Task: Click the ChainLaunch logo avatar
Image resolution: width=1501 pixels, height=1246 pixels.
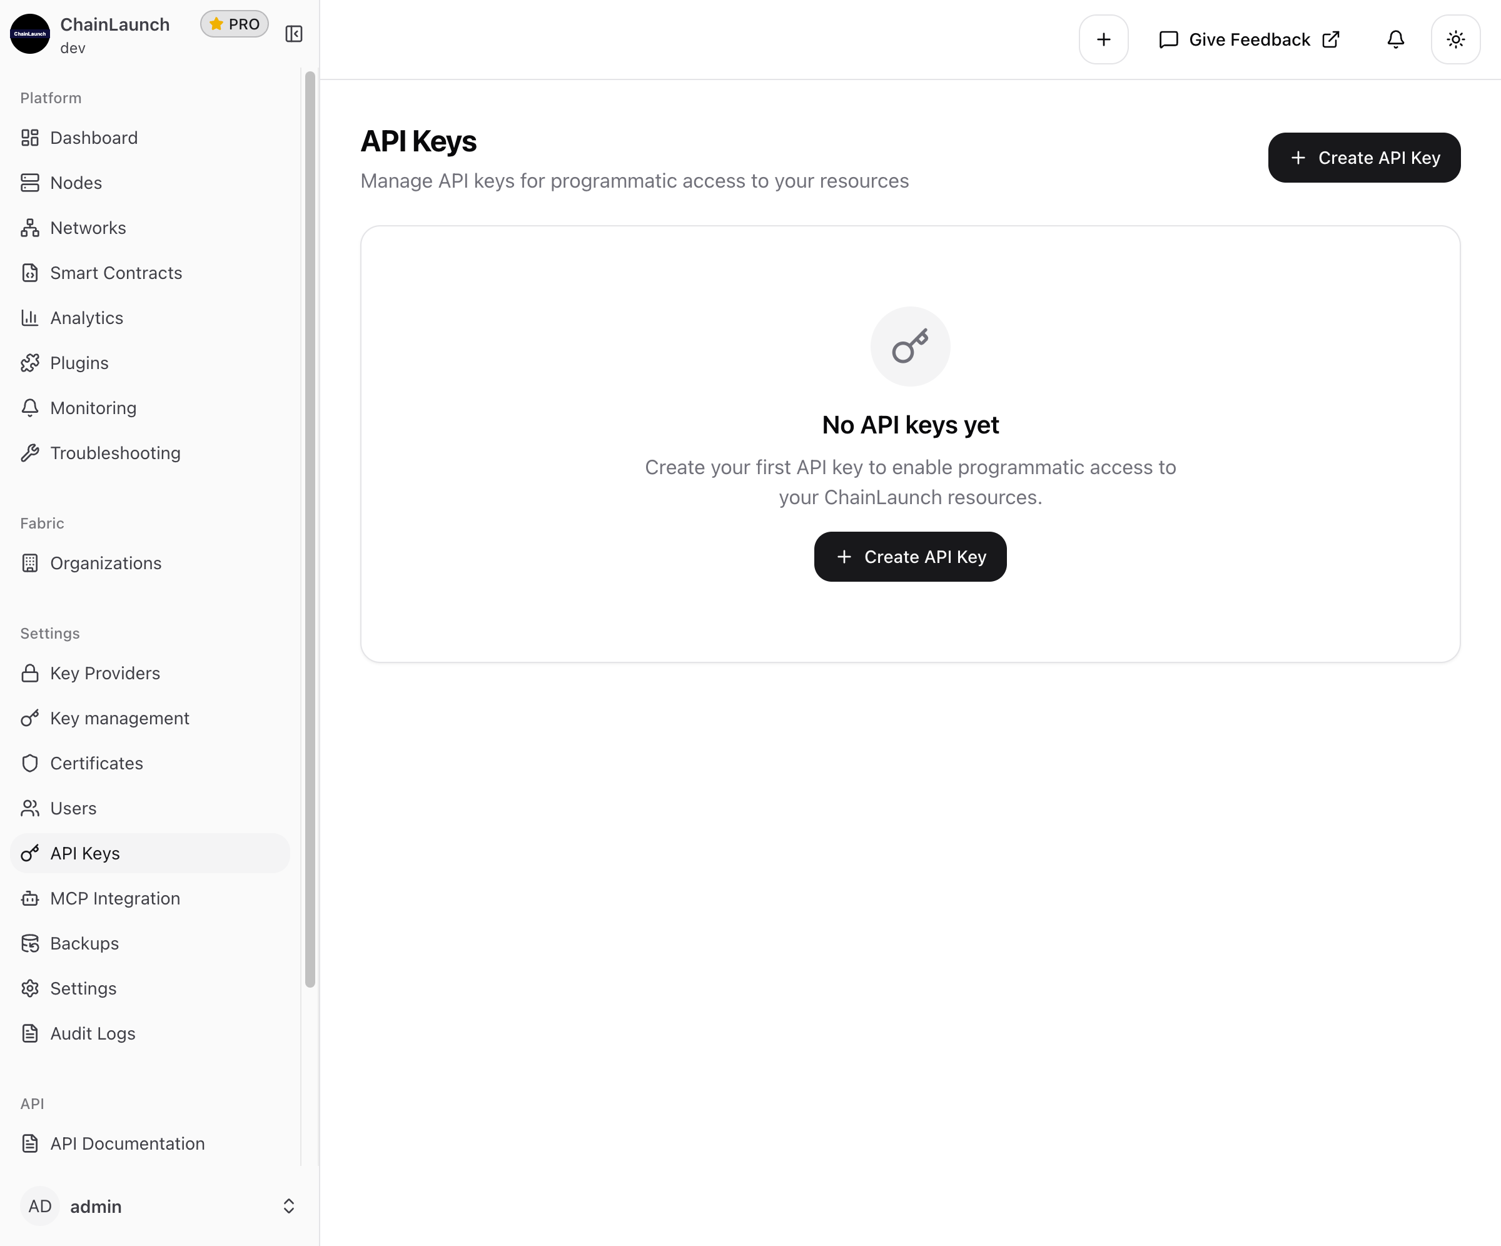Action: click(x=30, y=34)
